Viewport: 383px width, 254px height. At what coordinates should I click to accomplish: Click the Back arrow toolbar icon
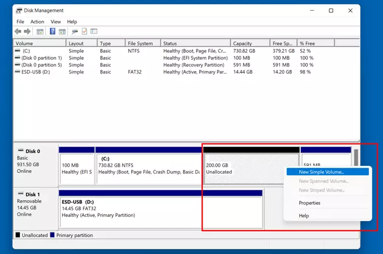pos(18,31)
